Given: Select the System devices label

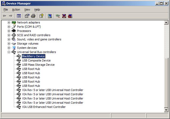Looking at the screenshot, I should (x=27, y=48).
